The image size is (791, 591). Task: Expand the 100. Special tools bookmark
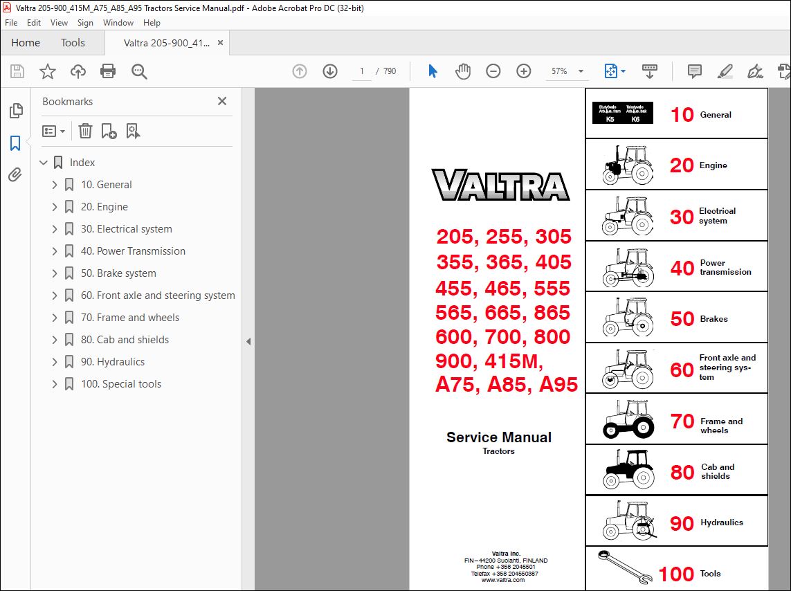coord(55,384)
